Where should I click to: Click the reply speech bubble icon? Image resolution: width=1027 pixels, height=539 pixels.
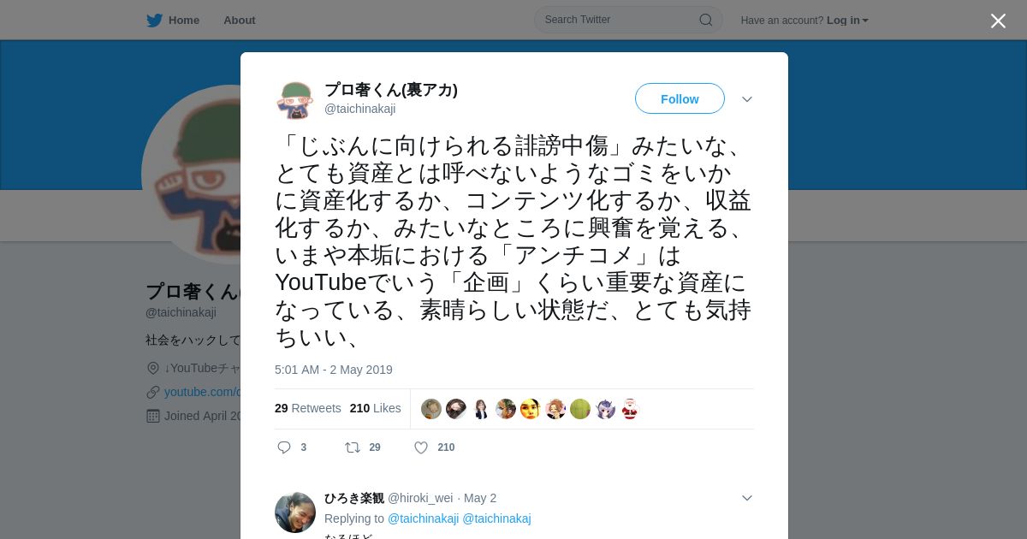[x=284, y=447]
